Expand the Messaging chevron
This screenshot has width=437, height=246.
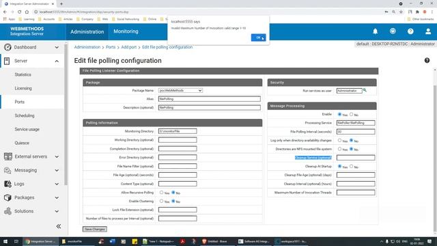click(57, 170)
